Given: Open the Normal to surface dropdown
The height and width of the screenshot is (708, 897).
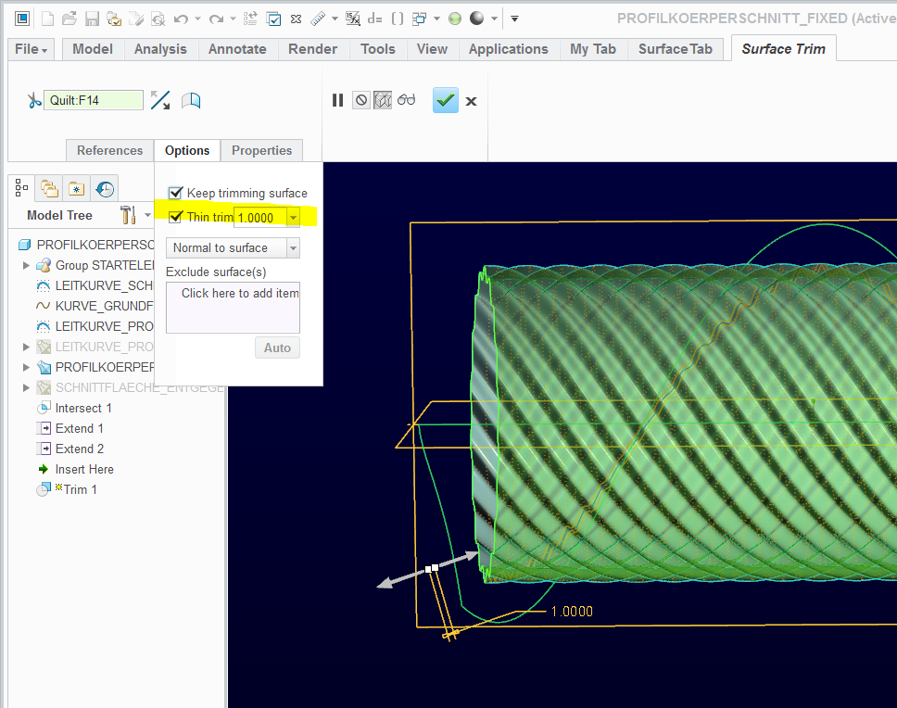Looking at the screenshot, I should point(293,247).
